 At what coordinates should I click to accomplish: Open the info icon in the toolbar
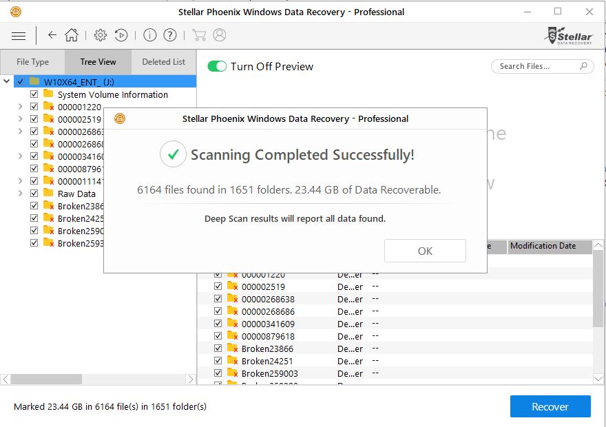point(150,35)
